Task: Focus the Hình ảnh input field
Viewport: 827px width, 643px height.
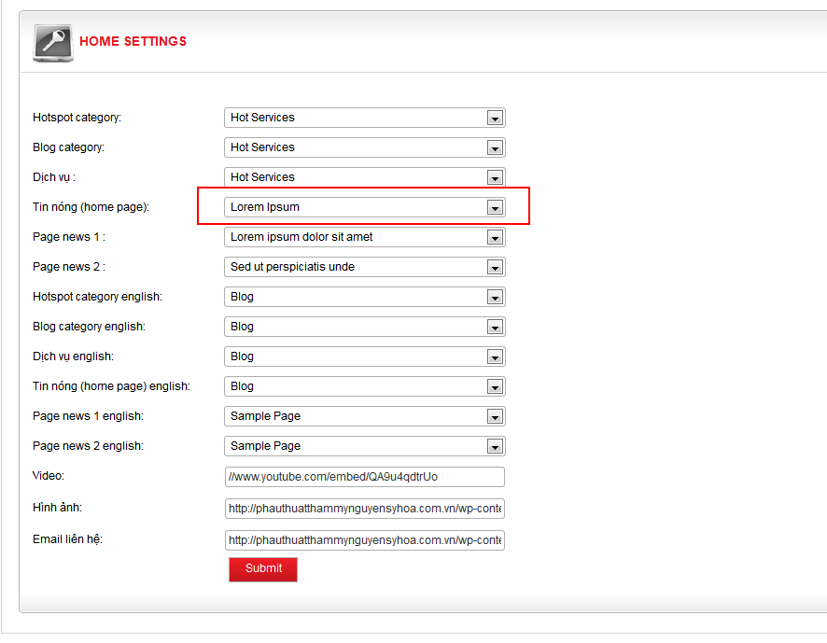Action: pyautogui.click(x=364, y=509)
